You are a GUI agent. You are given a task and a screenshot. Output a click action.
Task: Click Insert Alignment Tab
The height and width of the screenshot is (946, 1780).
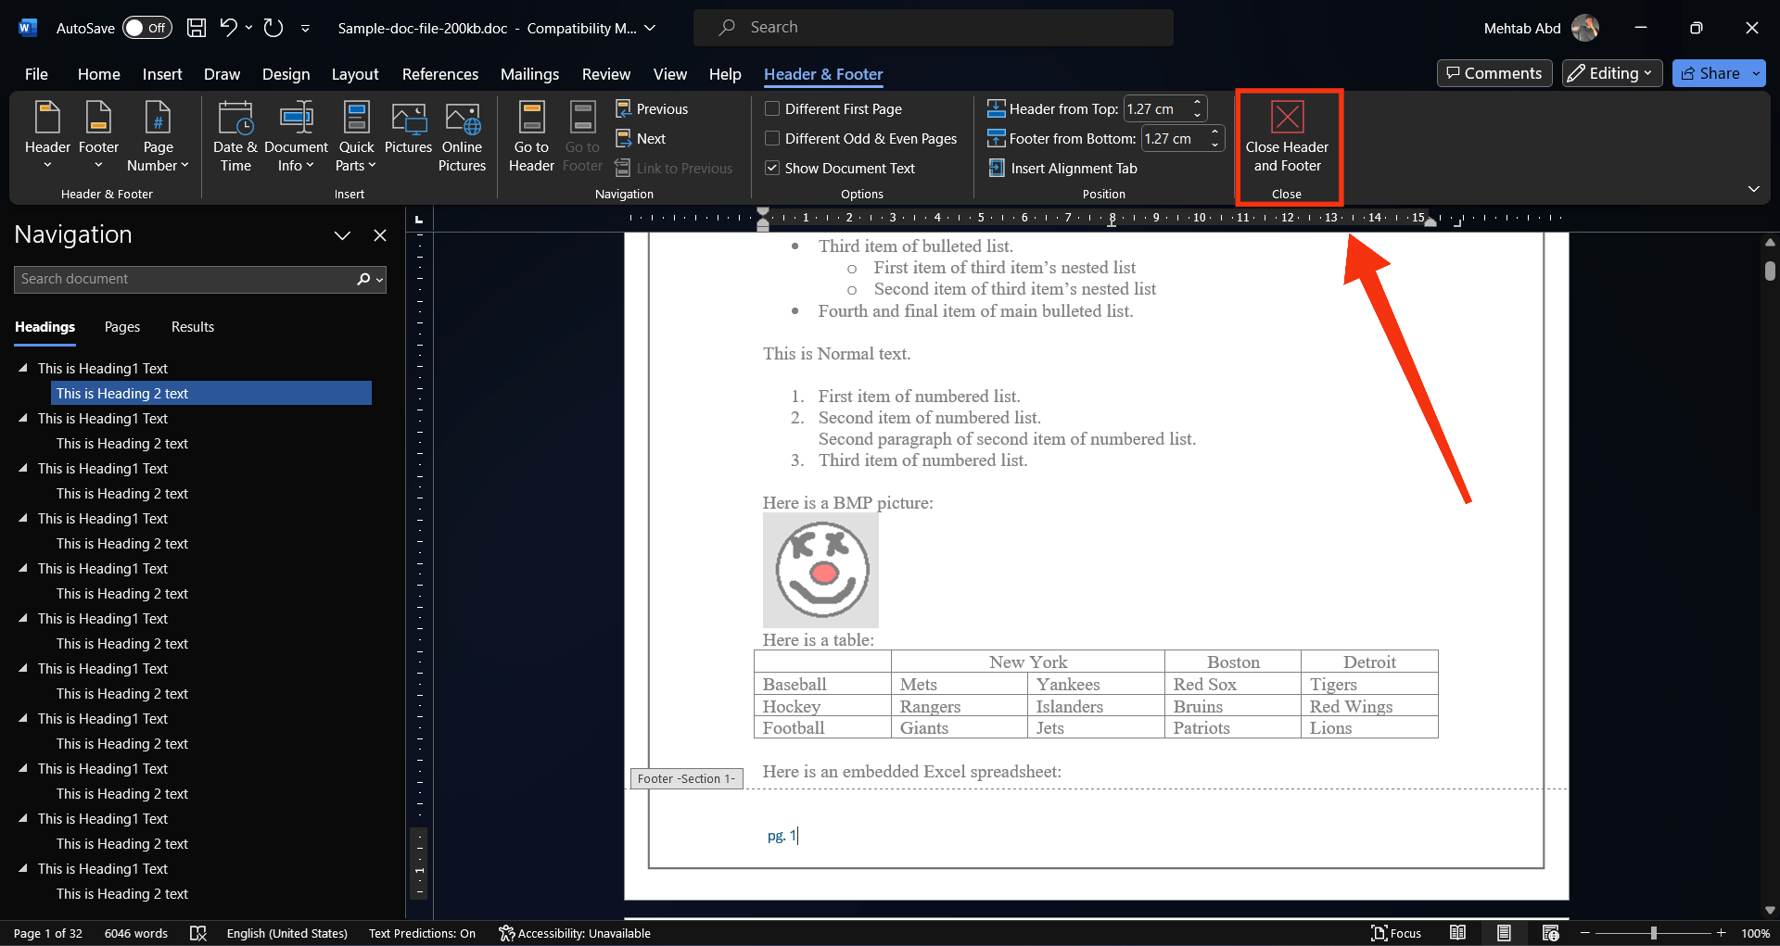1063,168
